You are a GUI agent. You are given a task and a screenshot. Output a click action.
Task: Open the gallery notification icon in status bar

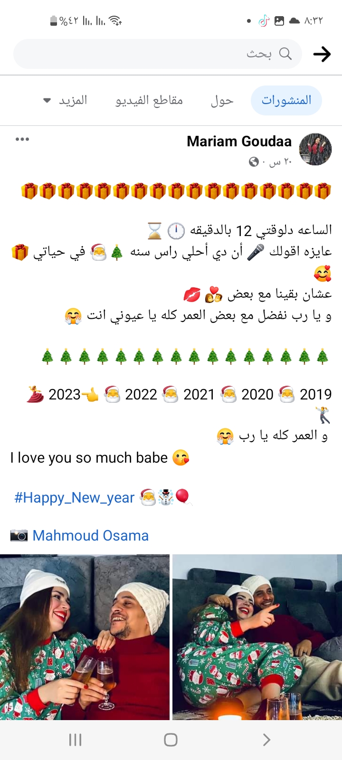click(280, 21)
